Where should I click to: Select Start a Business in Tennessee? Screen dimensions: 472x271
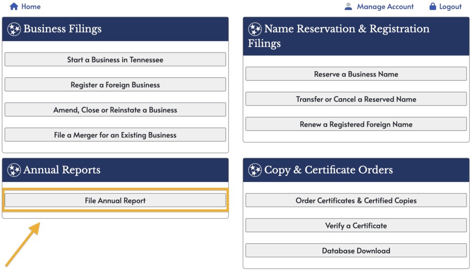click(115, 59)
